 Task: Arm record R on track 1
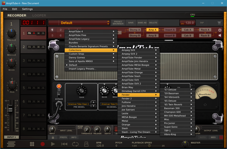coord(34,33)
